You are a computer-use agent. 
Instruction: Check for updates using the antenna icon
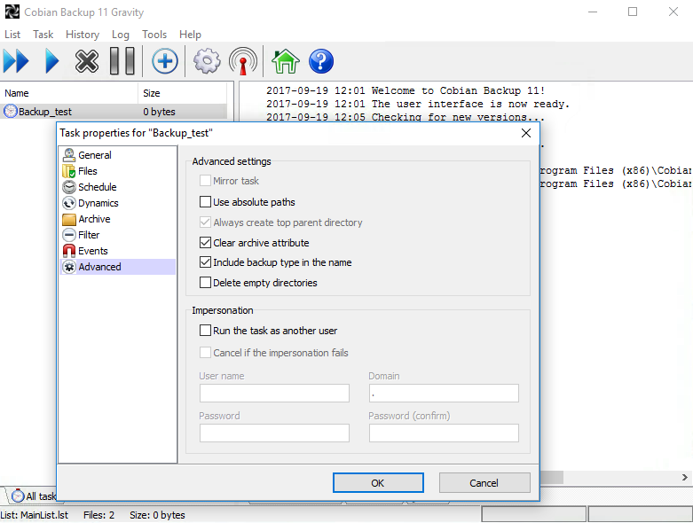(x=243, y=61)
